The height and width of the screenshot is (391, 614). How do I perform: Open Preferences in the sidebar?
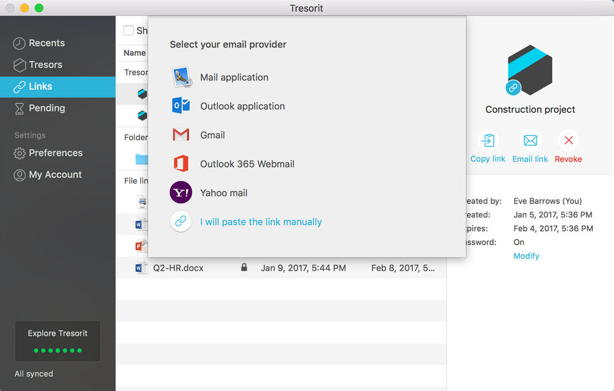pos(58,153)
